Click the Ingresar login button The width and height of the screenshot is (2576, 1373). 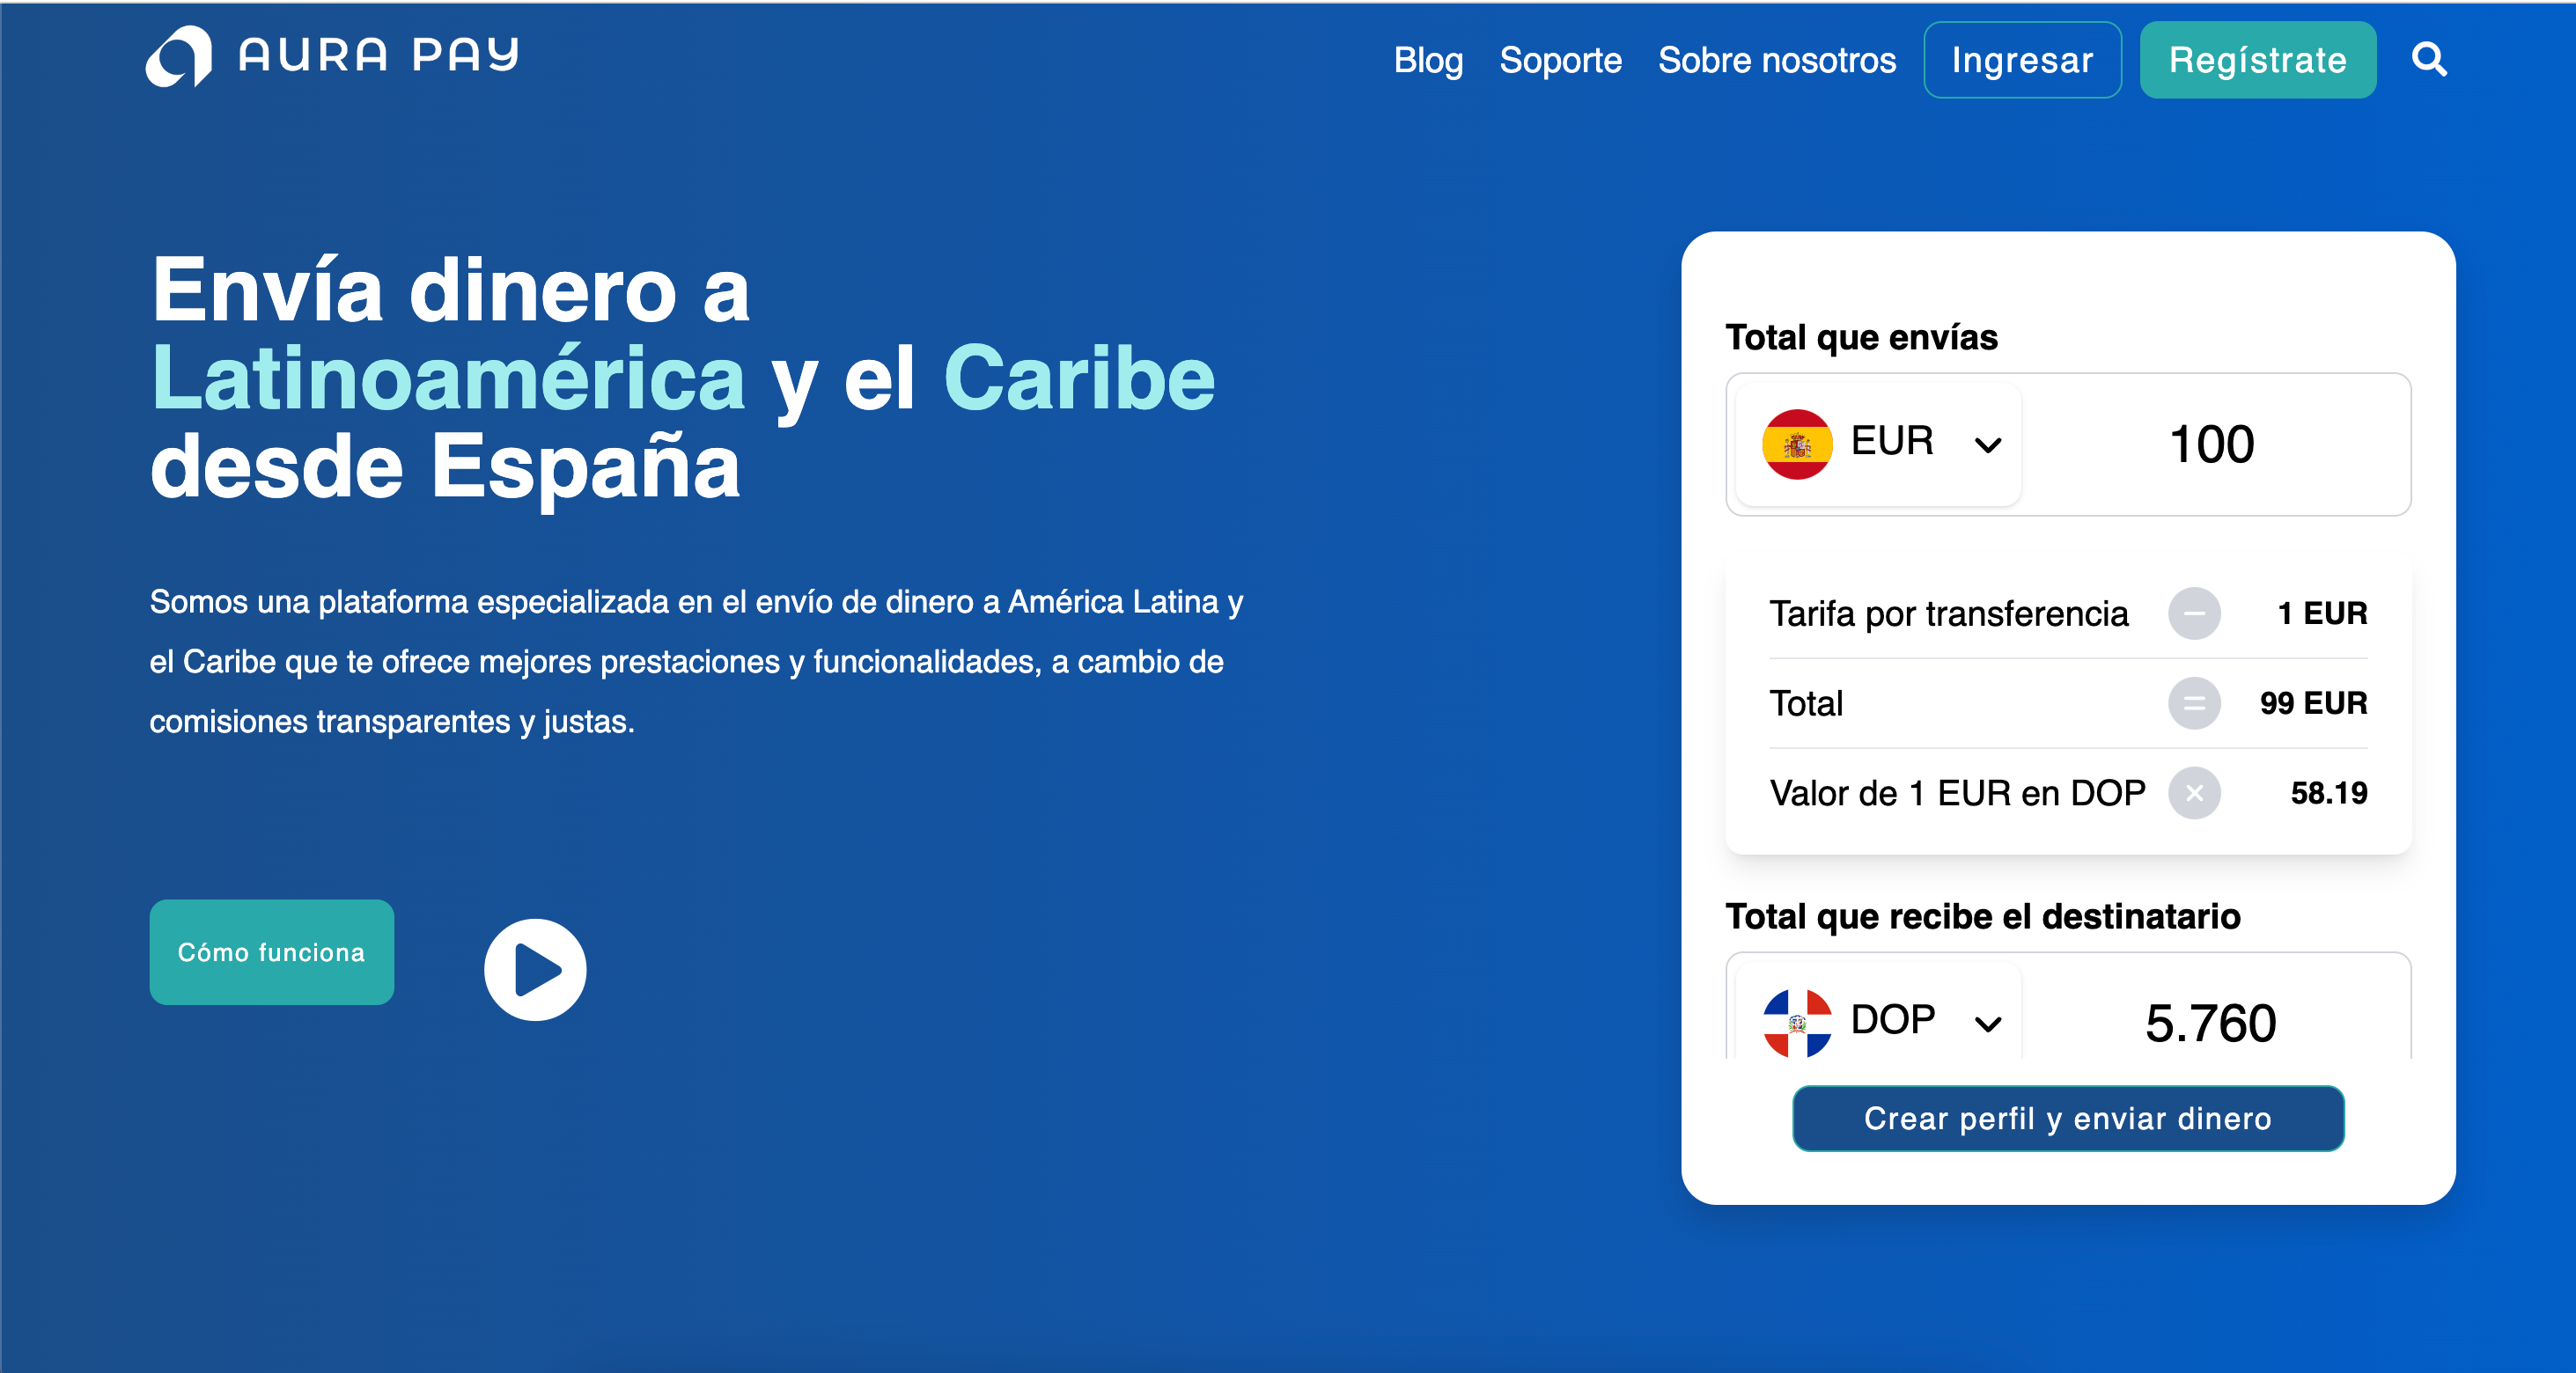click(2022, 60)
